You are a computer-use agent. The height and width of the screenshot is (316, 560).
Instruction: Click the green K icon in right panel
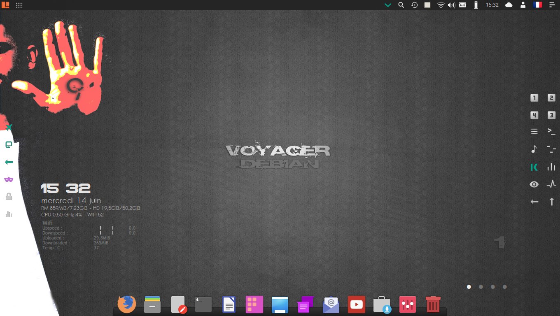[x=534, y=167]
